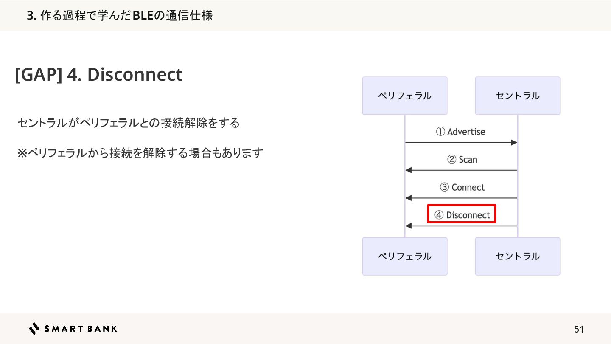Select the "[GAP] 4. Disconnect" heading
Image resolution: width=611 pixels, height=344 pixels.
click(99, 75)
